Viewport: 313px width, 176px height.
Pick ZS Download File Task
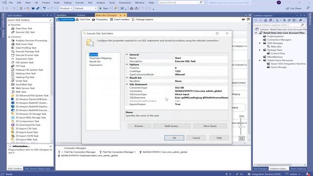[x=28, y=125]
